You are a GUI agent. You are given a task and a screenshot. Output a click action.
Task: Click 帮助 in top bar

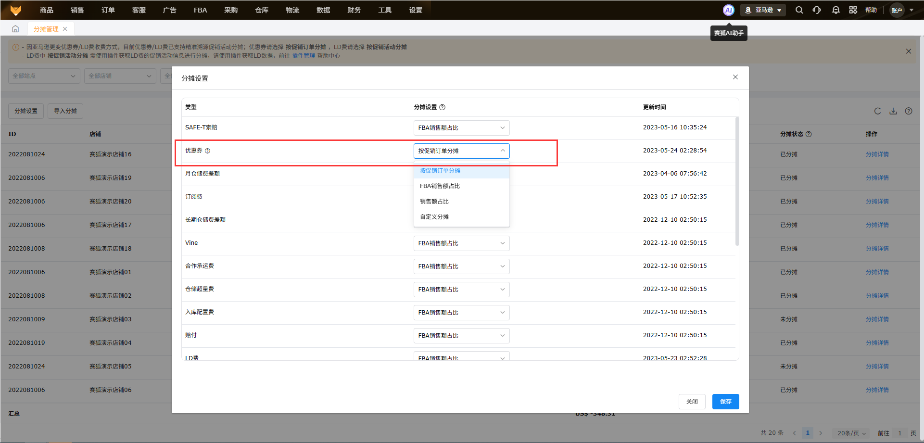pyautogui.click(x=871, y=10)
